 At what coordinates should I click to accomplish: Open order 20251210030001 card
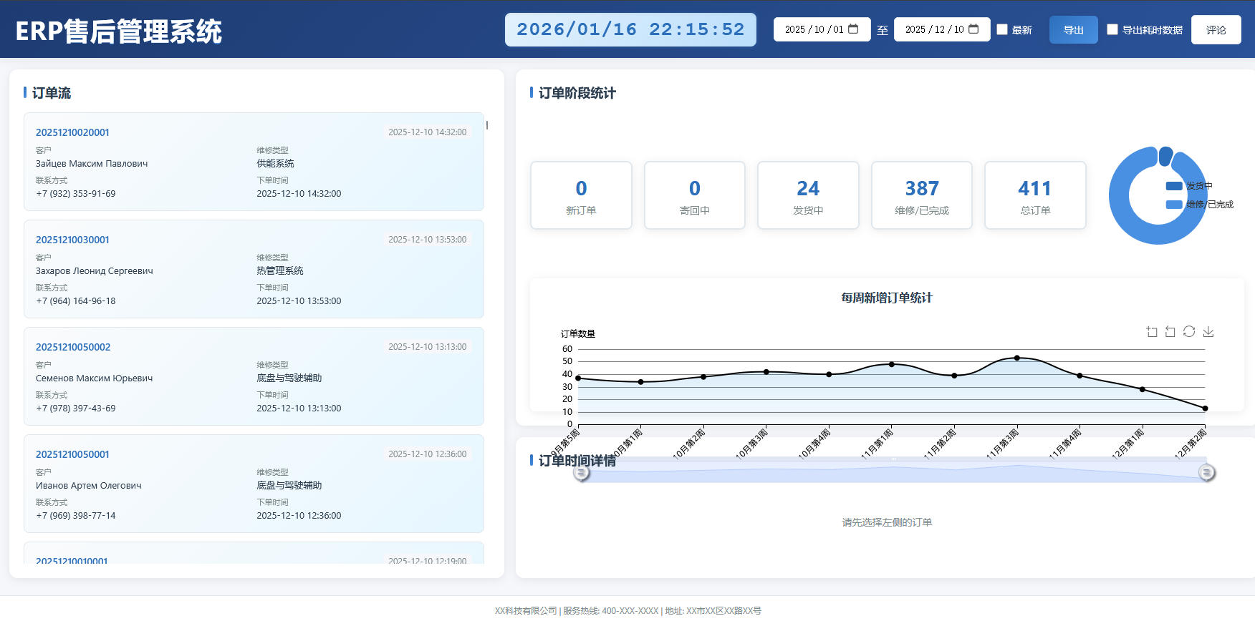tap(254, 269)
